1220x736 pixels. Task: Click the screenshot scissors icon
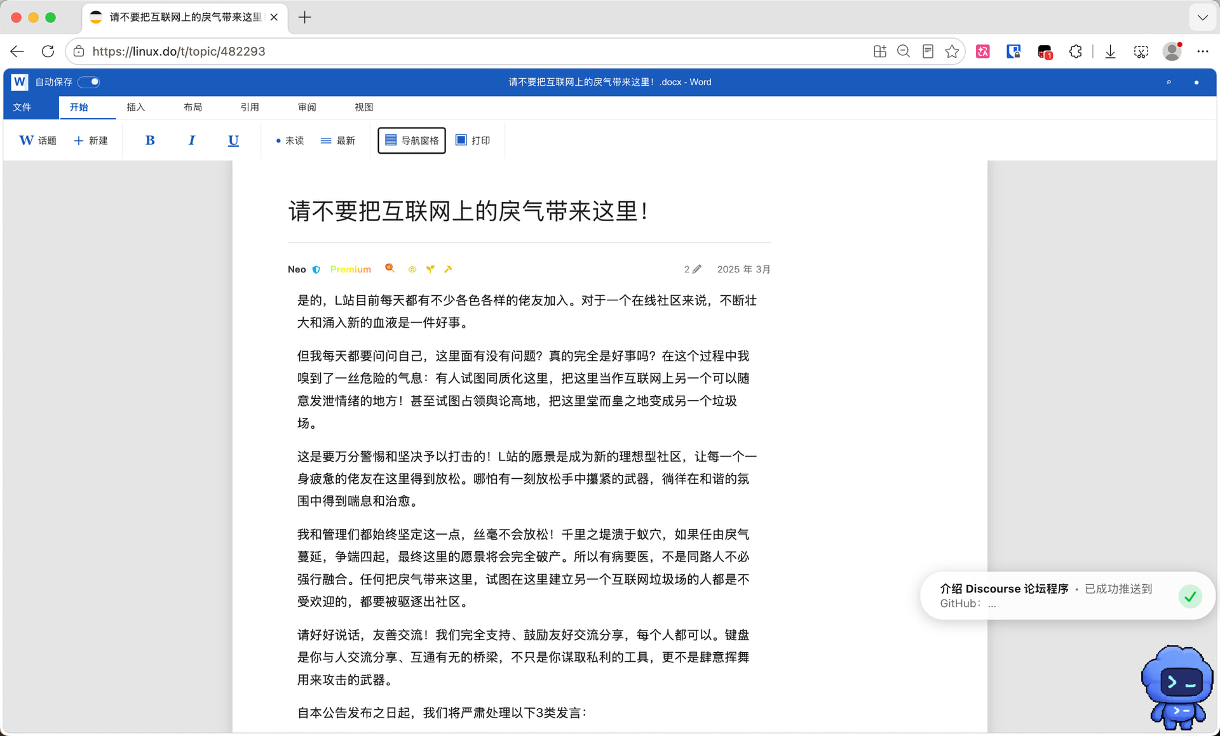(1141, 51)
